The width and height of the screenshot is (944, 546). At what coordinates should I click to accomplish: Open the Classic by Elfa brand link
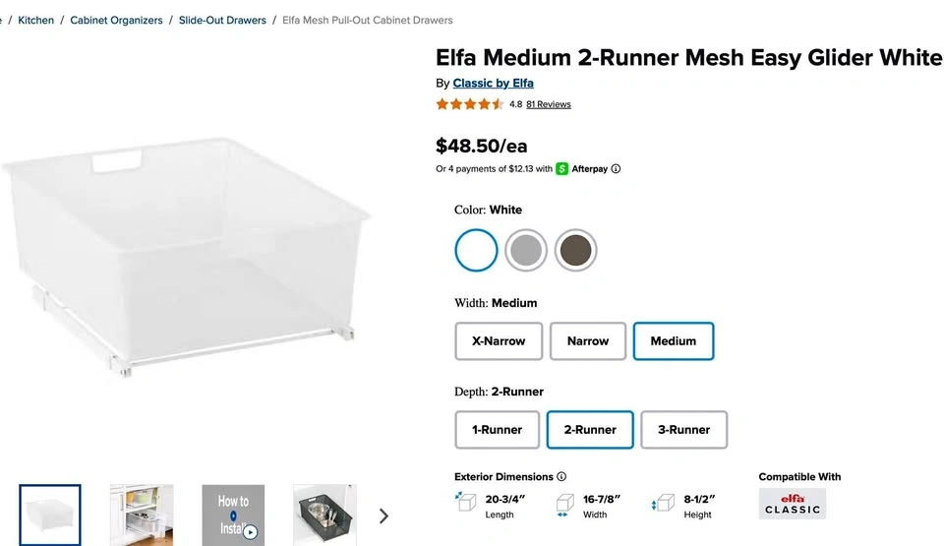(x=493, y=84)
